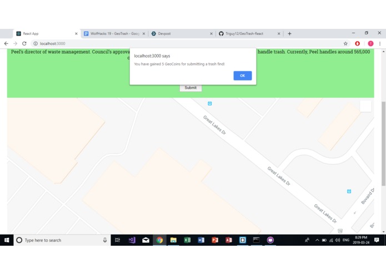Open the Chrome three-dot menu
The width and height of the screenshot is (386, 274).
(380, 43)
